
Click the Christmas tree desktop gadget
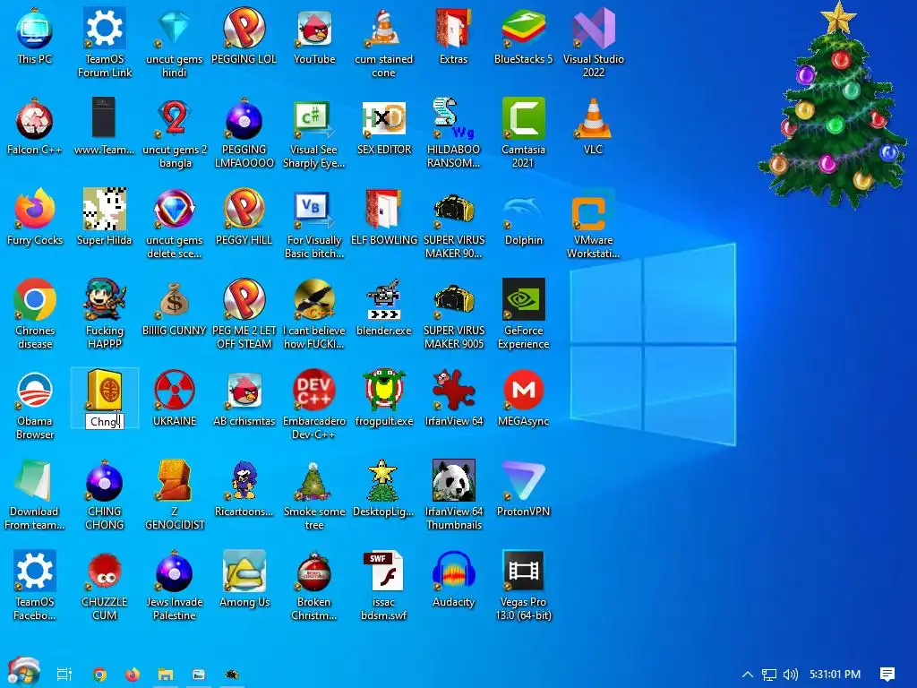click(x=833, y=106)
